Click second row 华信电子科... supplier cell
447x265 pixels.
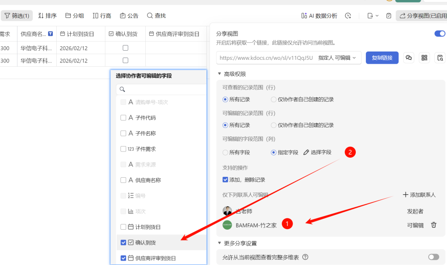click(37, 61)
